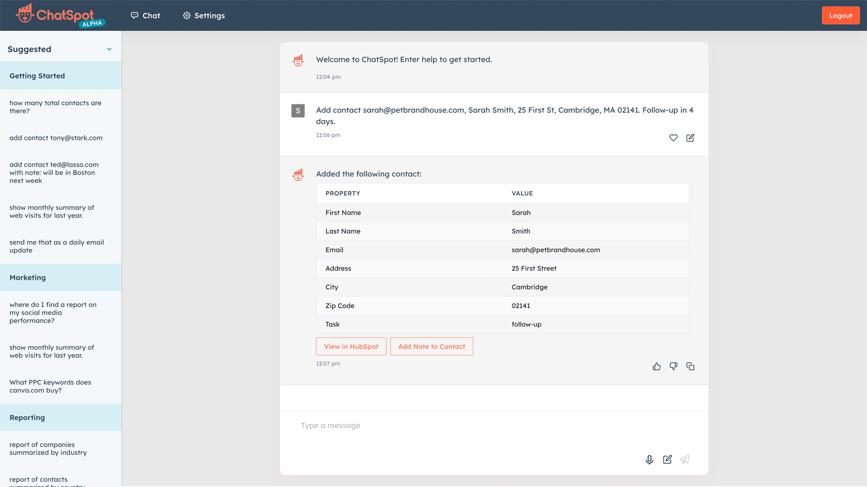Choose suggestion about canva.com PPC keywords

pyautogui.click(x=50, y=386)
